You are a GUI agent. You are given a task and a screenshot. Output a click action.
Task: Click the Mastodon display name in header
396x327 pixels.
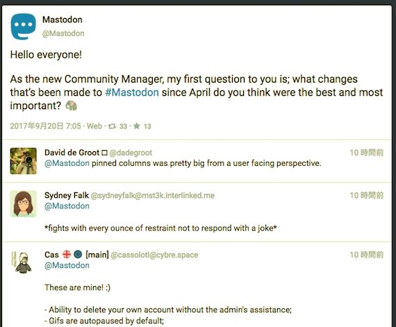(x=63, y=19)
